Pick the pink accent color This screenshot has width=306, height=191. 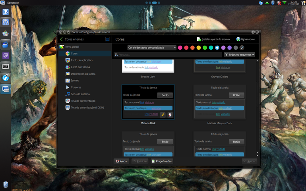[180, 48]
